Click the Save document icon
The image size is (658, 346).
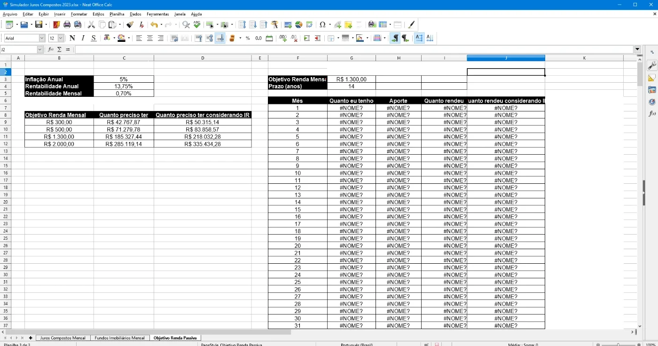coord(39,24)
